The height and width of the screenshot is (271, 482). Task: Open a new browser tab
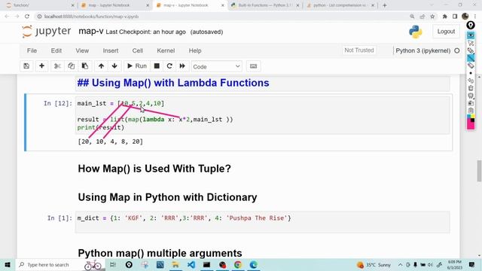click(x=384, y=5)
